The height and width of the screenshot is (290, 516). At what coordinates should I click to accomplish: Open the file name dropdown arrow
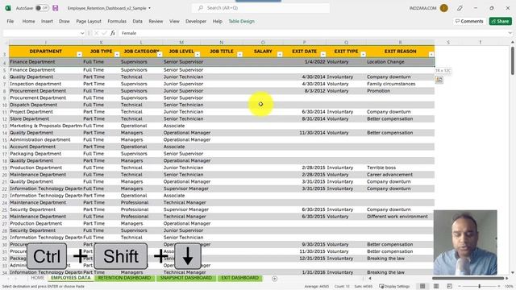click(x=149, y=8)
